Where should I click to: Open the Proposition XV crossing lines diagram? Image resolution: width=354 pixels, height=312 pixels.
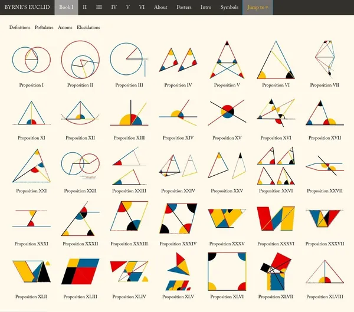227,113
